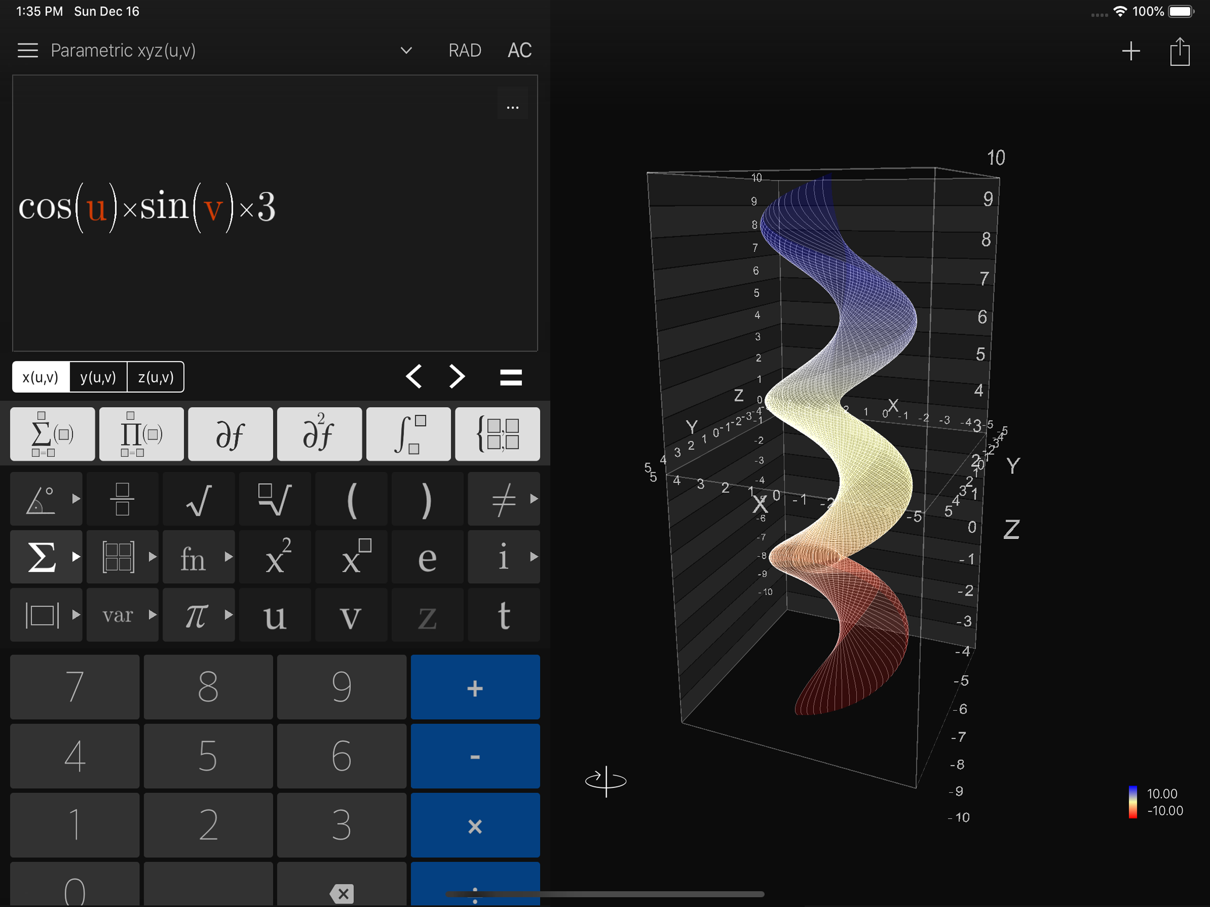1210x907 pixels.
Task: Select the z(u,v) segment
Action: [x=155, y=377]
